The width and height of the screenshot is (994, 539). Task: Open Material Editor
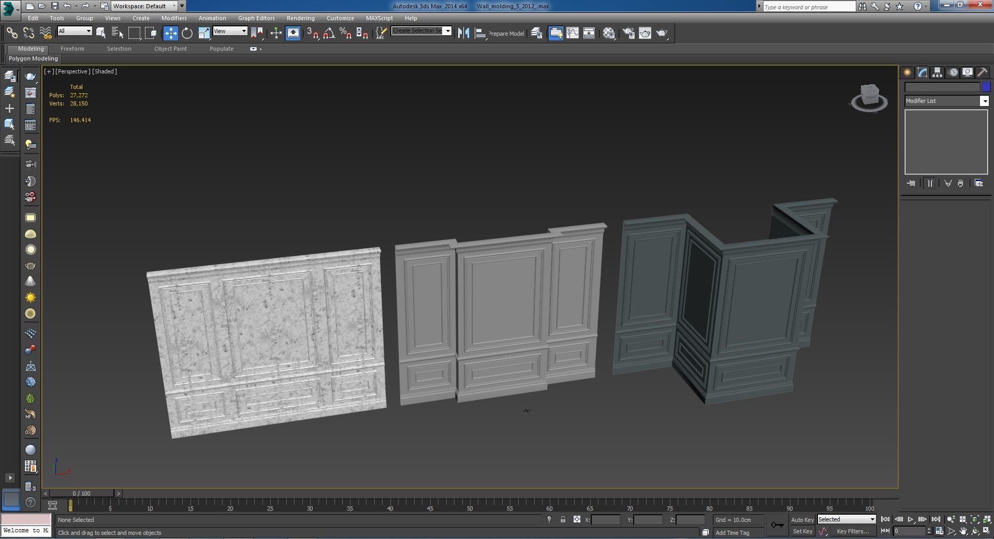[x=609, y=33]
